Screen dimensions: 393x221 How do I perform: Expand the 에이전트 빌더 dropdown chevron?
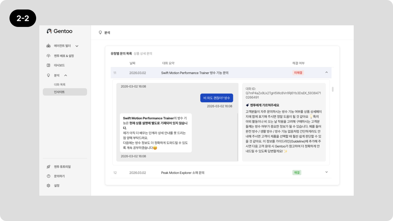pos(77,46)
